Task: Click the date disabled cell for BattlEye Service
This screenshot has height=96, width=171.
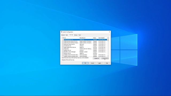Action: [102, 50]
